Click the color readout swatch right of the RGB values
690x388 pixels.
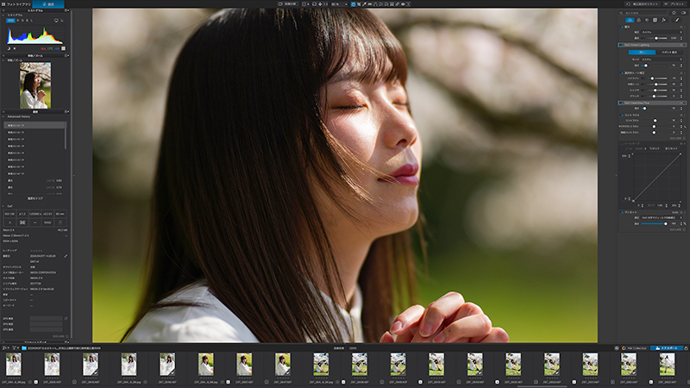pyautogui.click(x=63, y=48)
